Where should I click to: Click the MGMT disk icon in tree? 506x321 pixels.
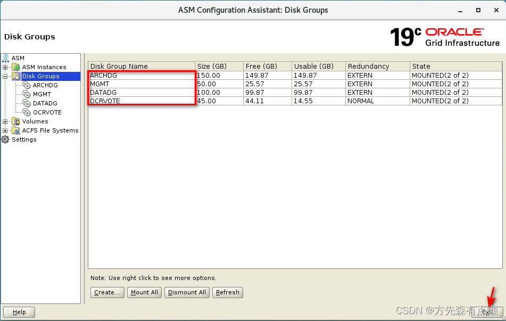pyautogui.click(x=27, y=94)
